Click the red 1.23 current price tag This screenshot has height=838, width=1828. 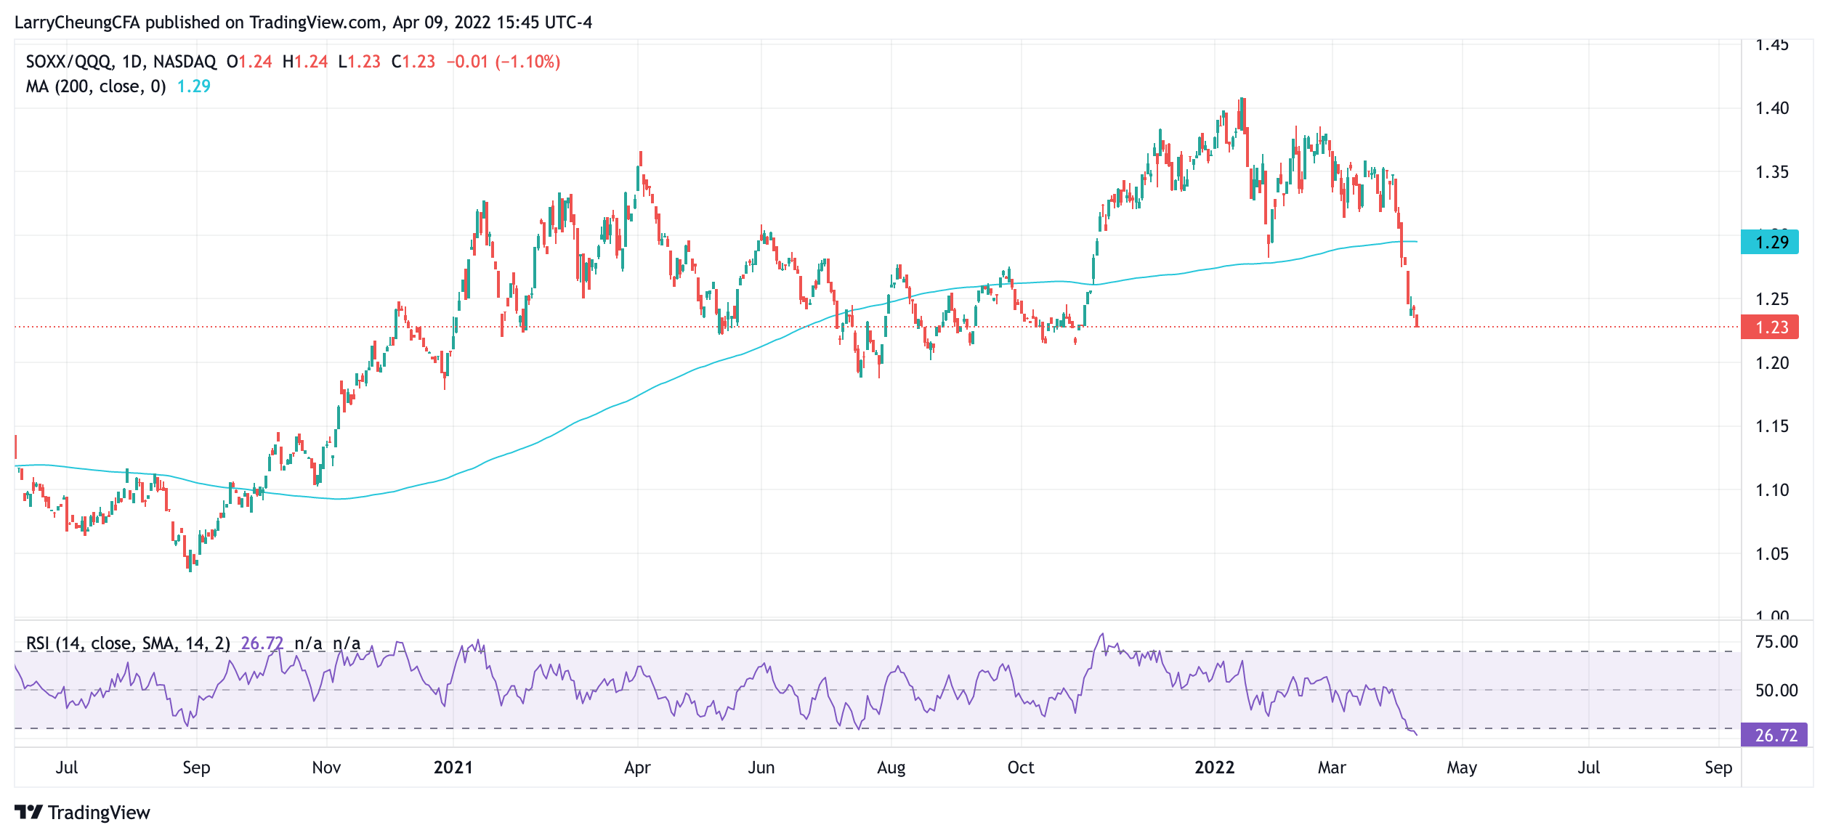pos(1770,328)
